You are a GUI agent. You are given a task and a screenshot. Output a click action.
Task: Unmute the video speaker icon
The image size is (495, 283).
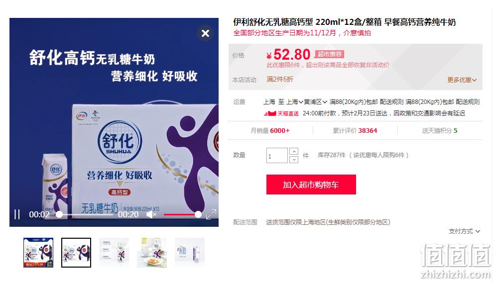click(151, 215)
